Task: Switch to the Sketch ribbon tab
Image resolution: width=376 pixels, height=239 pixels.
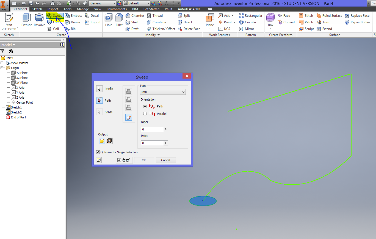Action: tap(37, 9)
